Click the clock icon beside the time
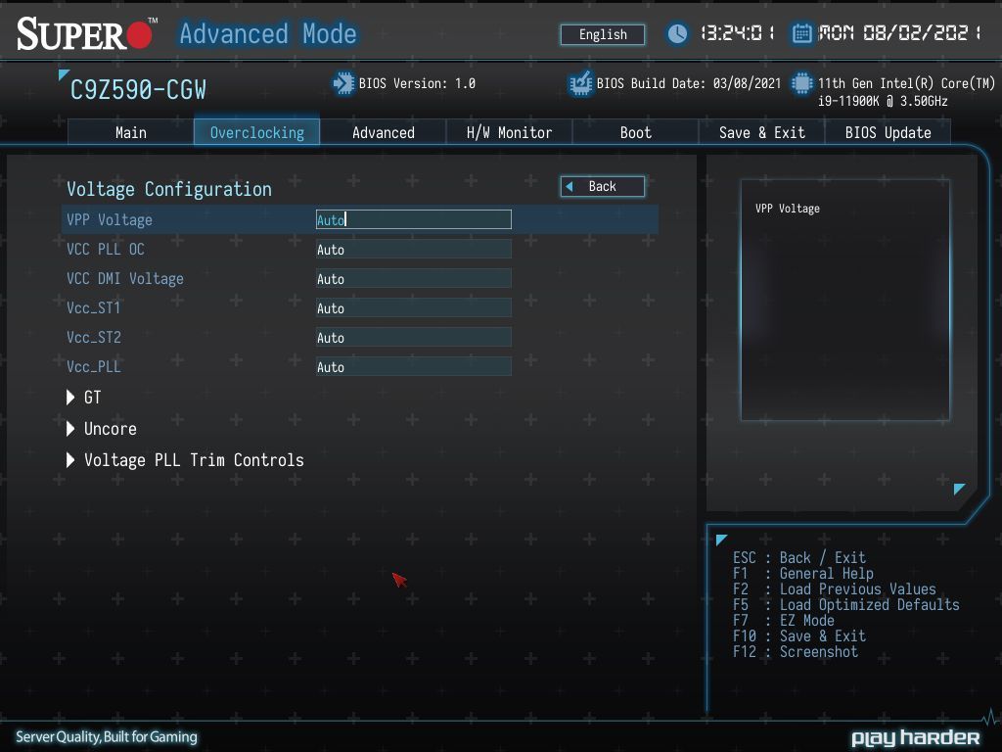Image resolution: width=1002 pixels, height=752 pixels. tap(677, 34)
